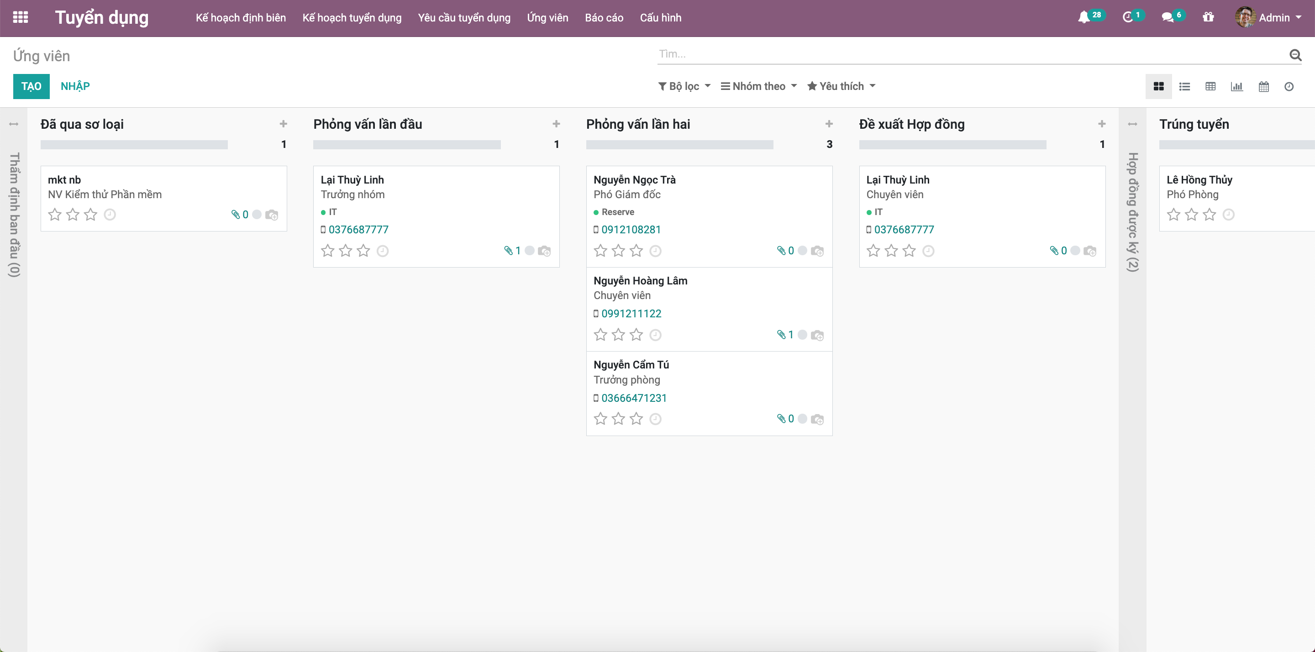The image size is (1315, 652).
Task: Open Báo cáo menu
Action: coord(604,18)
